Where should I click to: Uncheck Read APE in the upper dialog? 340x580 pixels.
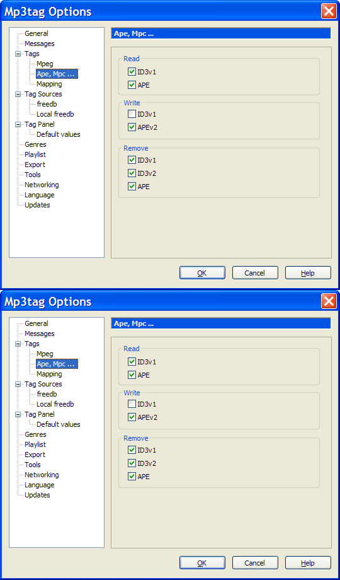132,85
